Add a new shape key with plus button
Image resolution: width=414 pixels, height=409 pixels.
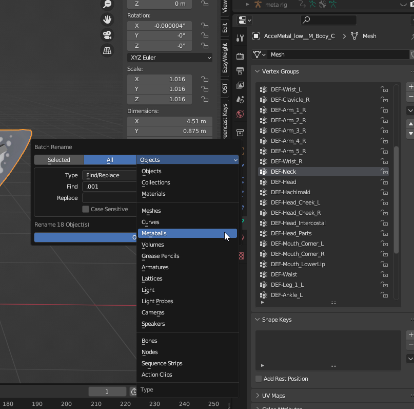point(410,335)
